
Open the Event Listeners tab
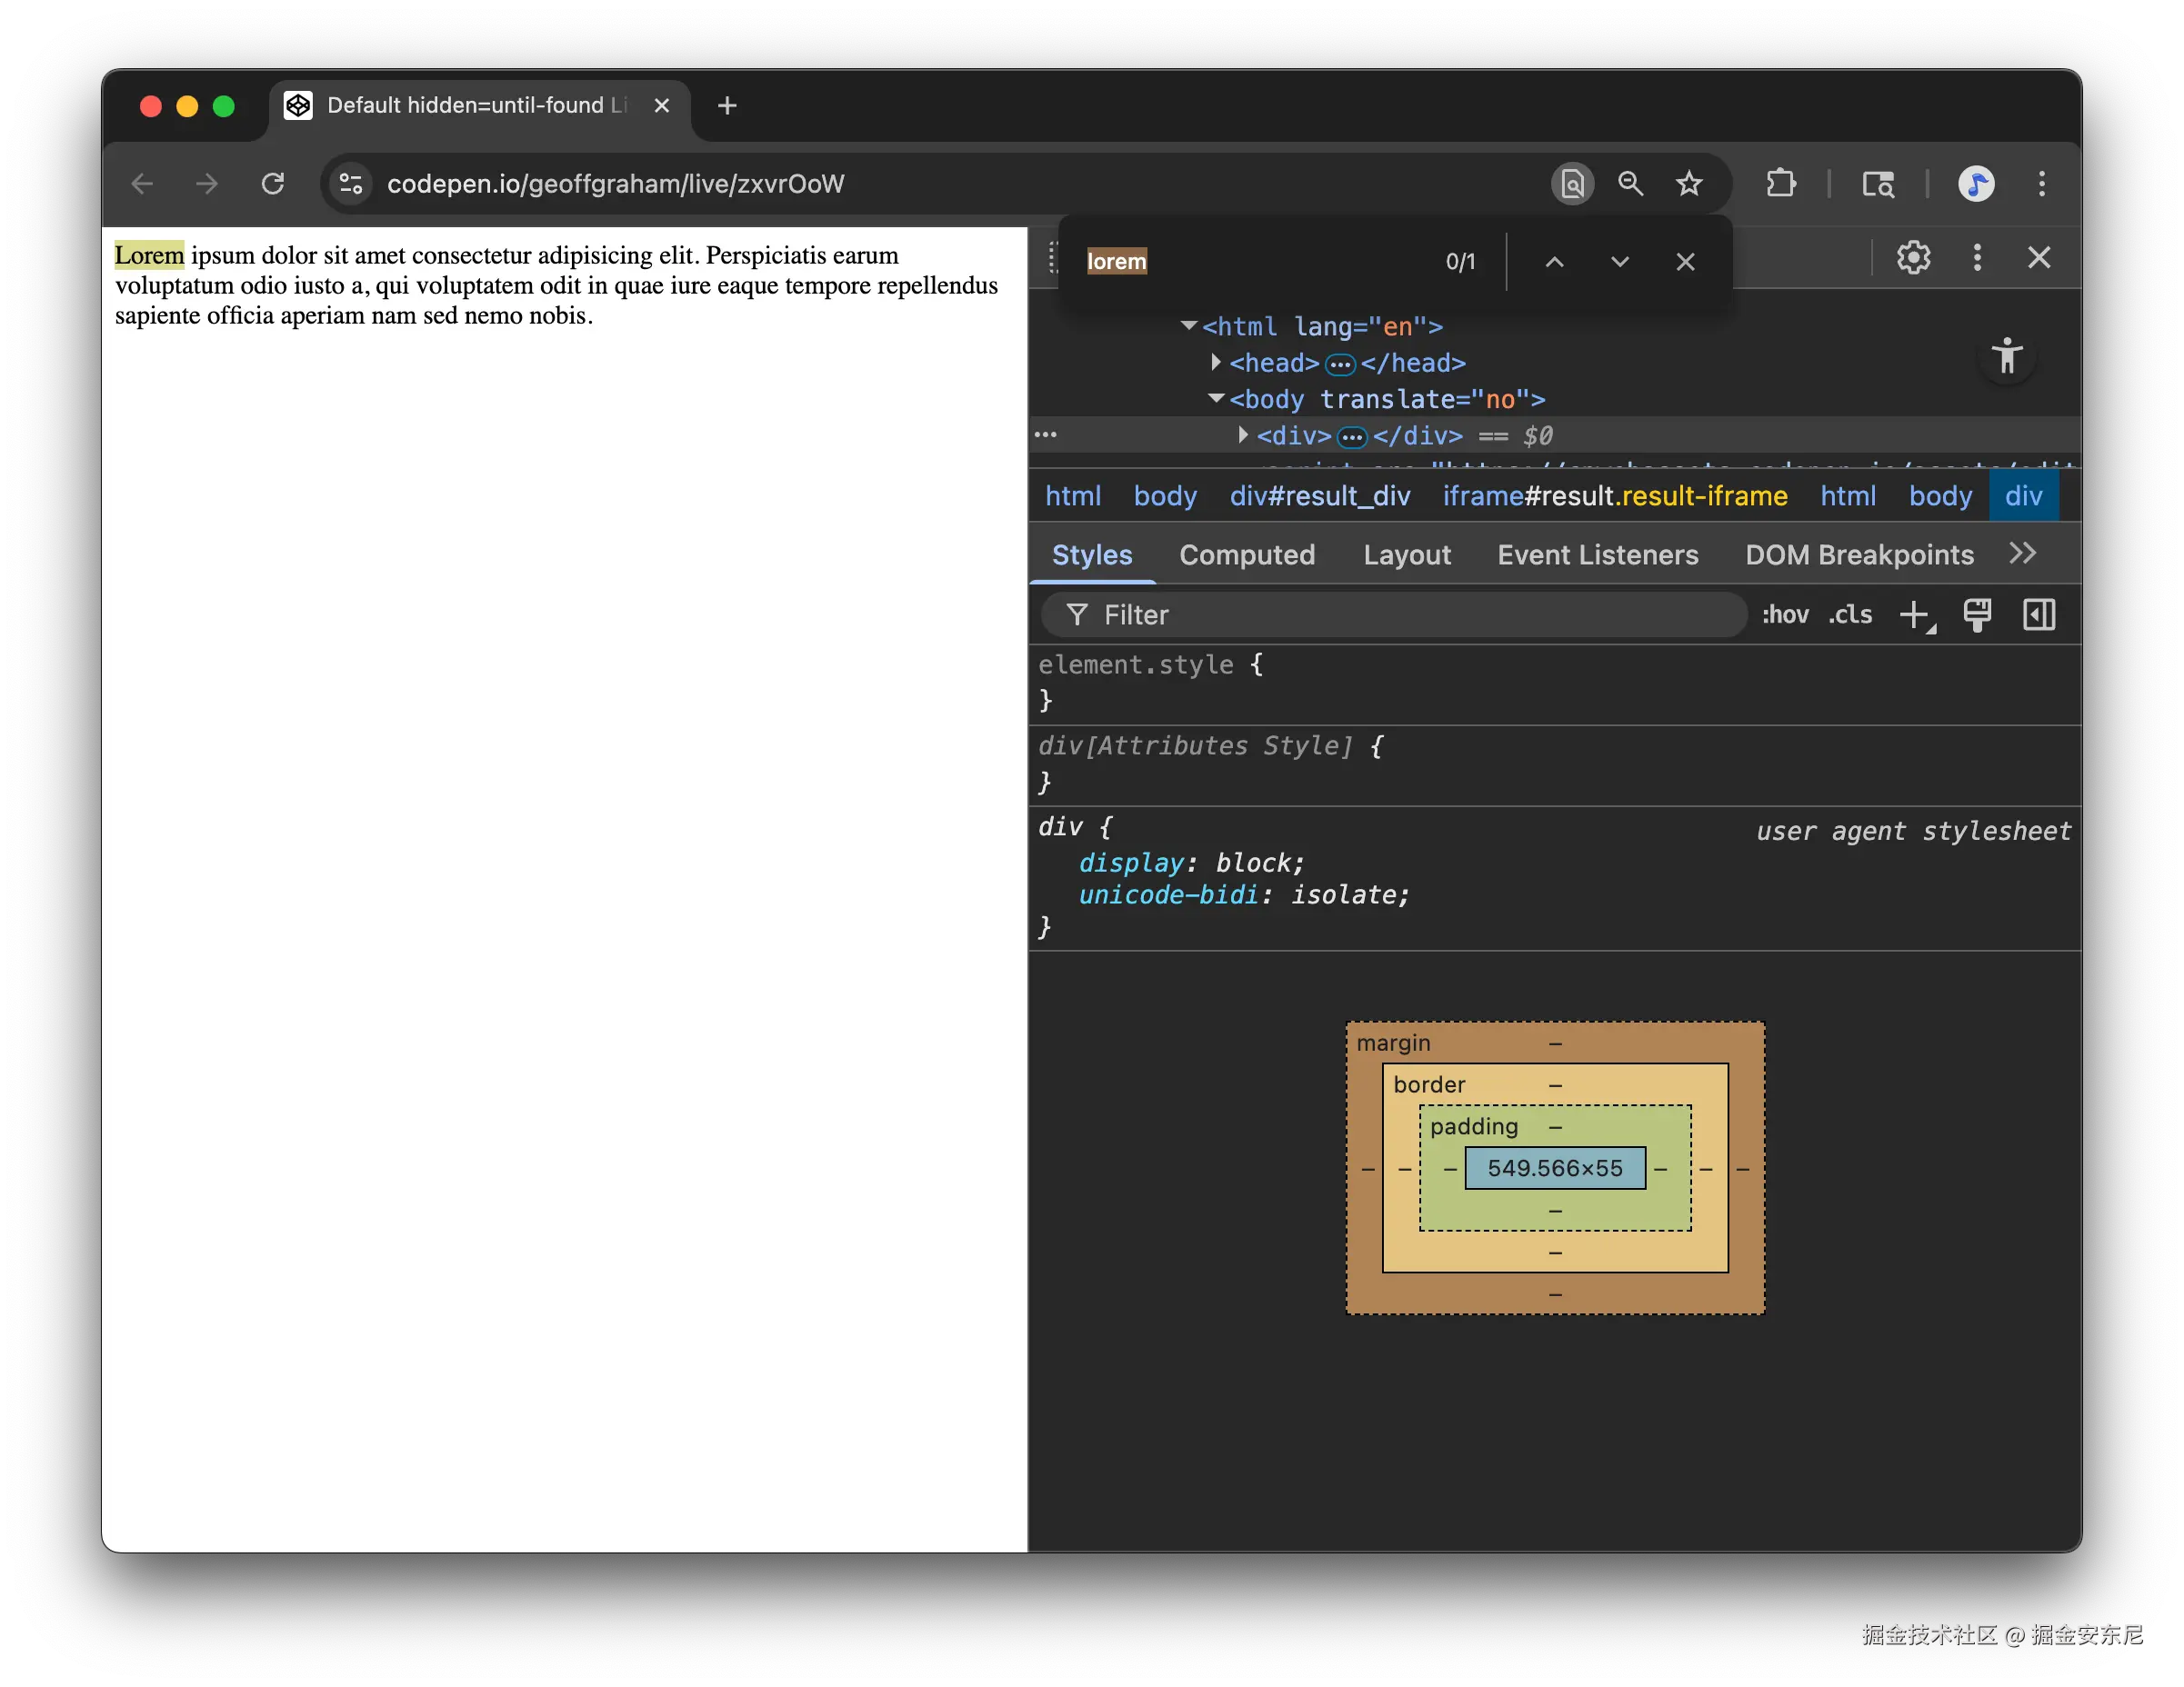coord(1597,554)
